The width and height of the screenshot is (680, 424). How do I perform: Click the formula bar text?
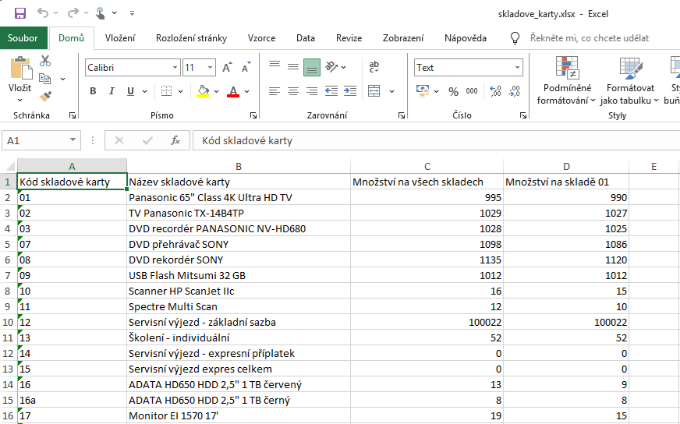pyautogui.click(x=247, y=140)
